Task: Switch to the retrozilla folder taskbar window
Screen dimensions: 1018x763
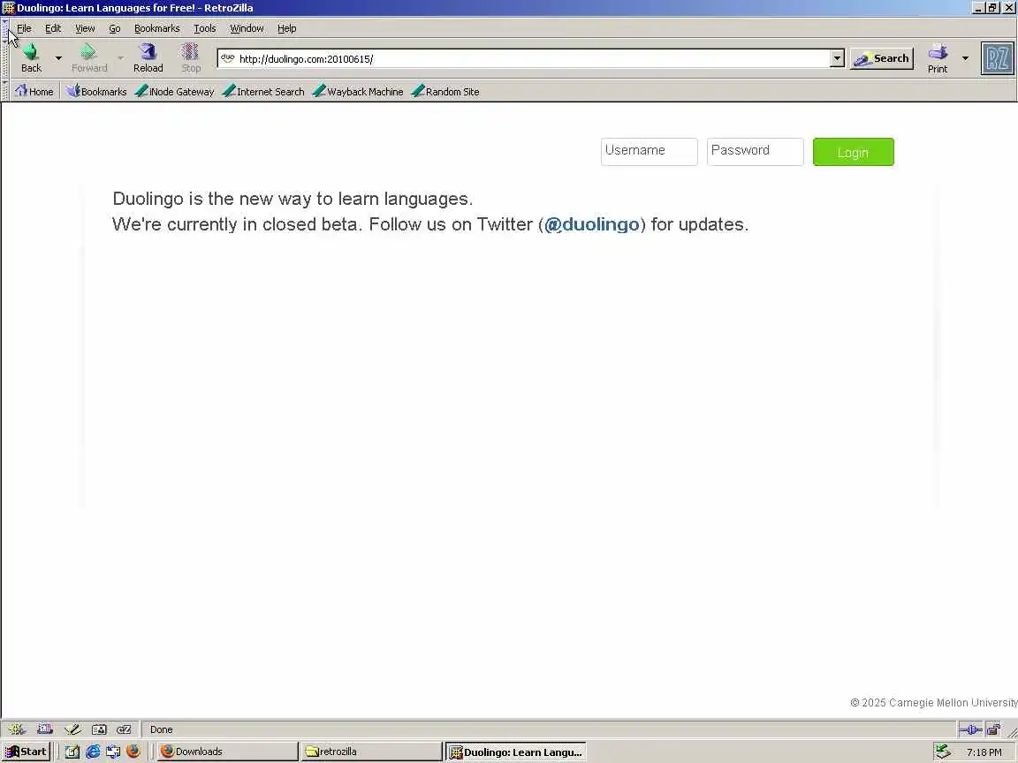Action: (371, 752)
